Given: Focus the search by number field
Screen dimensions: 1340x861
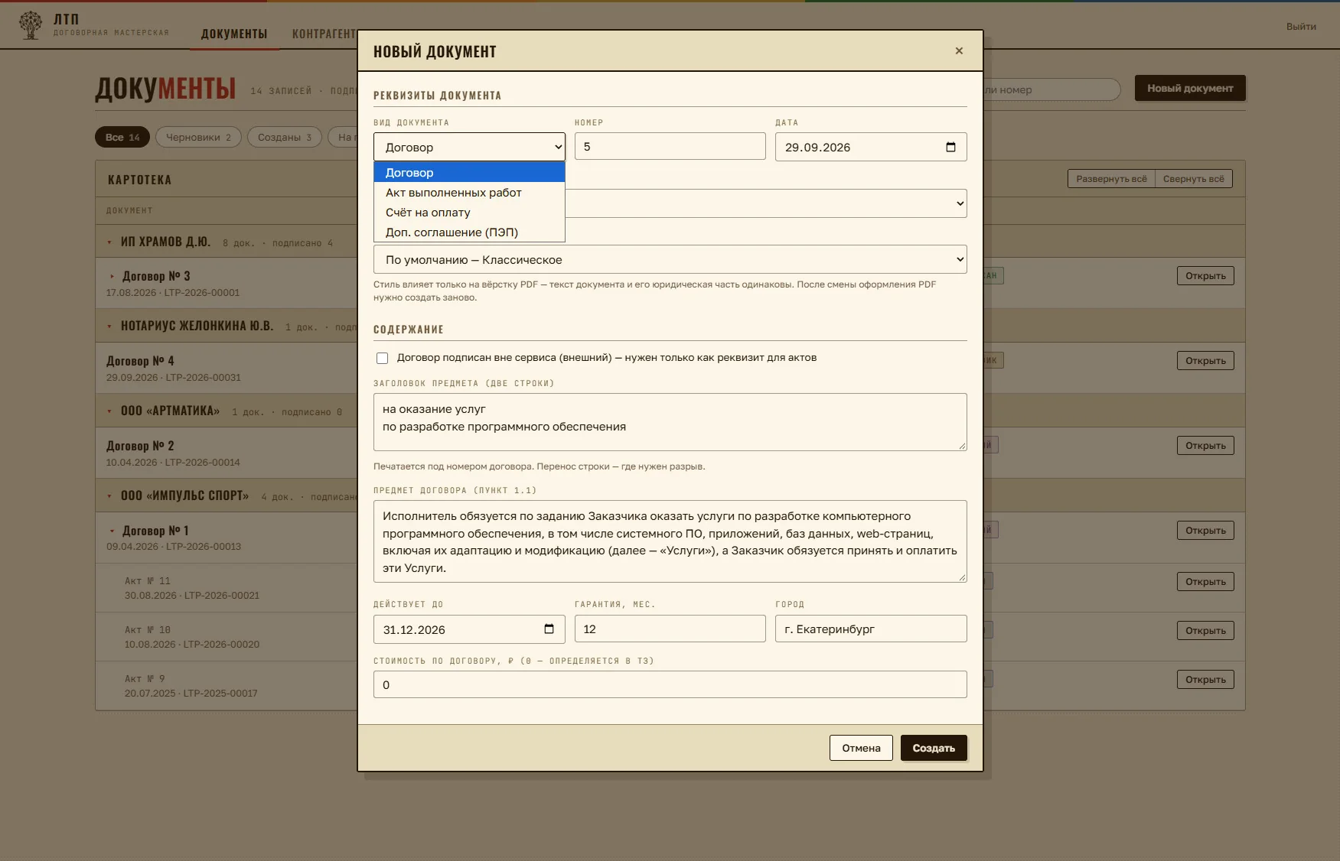Looking at the screenshot, I should pyautogui.click(x=1052, y=89).
